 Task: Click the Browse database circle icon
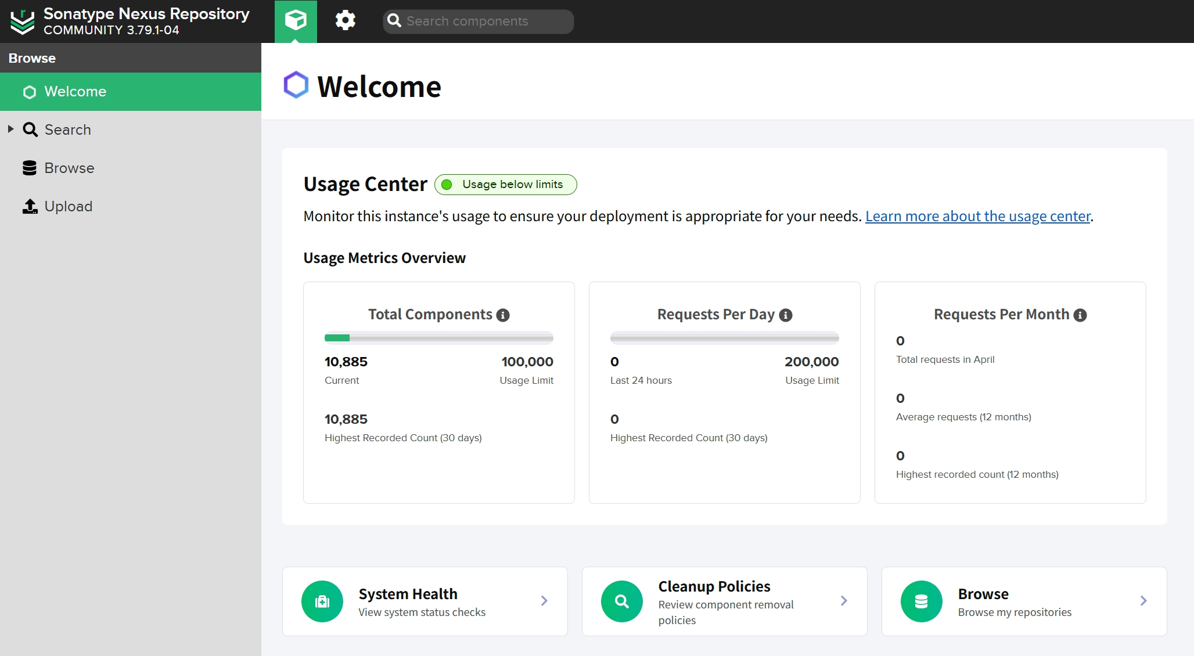922,601
